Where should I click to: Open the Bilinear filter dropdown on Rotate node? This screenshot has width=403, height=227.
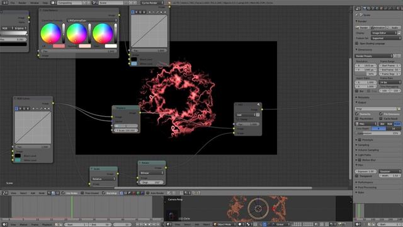[x=152, y=173]
